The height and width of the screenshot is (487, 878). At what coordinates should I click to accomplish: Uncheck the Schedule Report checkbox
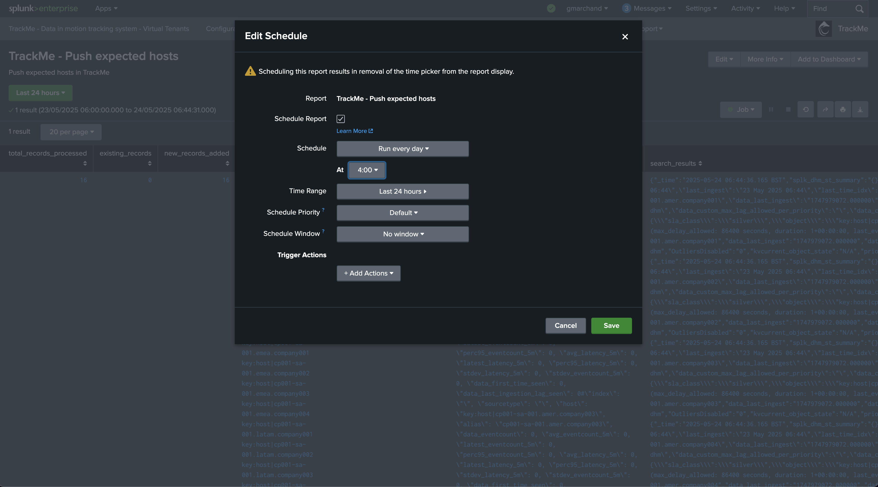pos(340,119)
